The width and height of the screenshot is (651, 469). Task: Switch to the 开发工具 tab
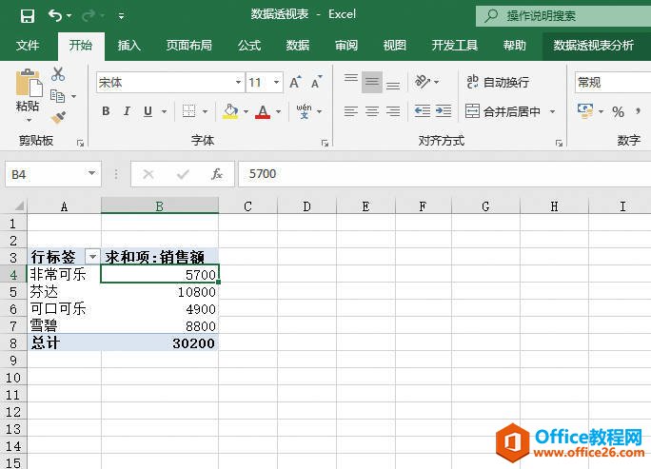(x=454, y=45)
